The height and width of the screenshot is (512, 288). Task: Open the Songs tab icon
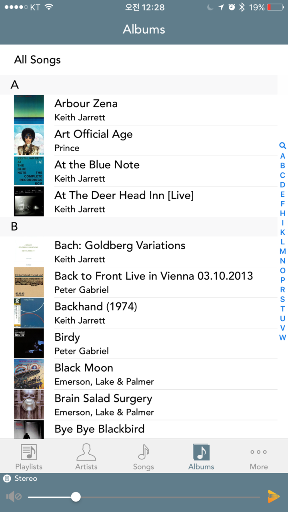coord(144,452)
